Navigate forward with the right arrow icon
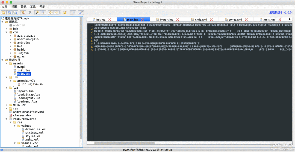295x152 pixels. tap(57, 13)
